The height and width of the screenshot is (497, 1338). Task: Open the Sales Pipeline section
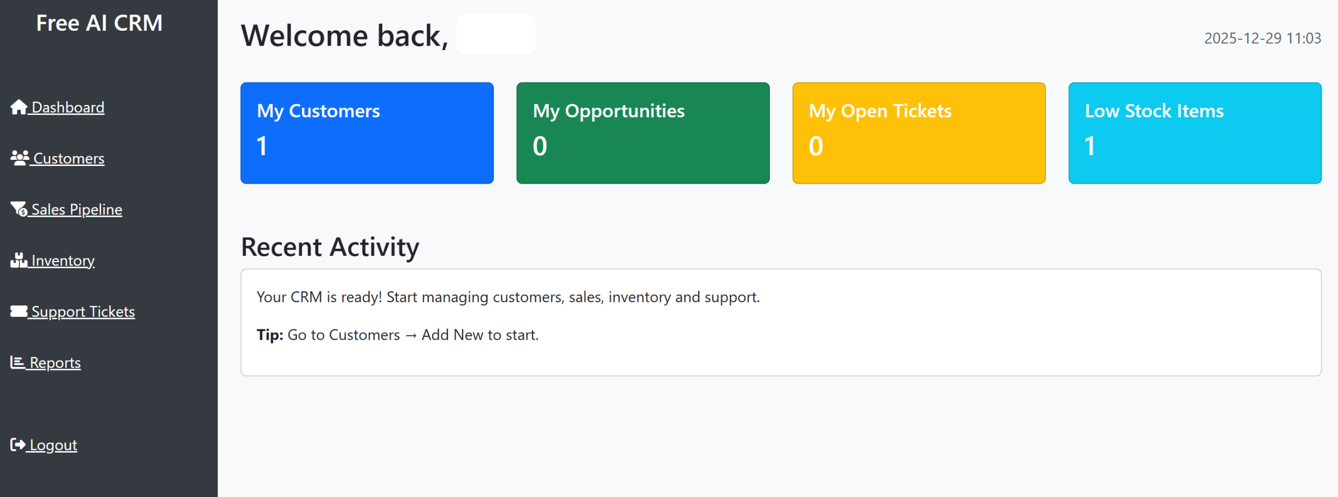[x=76, y=209]
